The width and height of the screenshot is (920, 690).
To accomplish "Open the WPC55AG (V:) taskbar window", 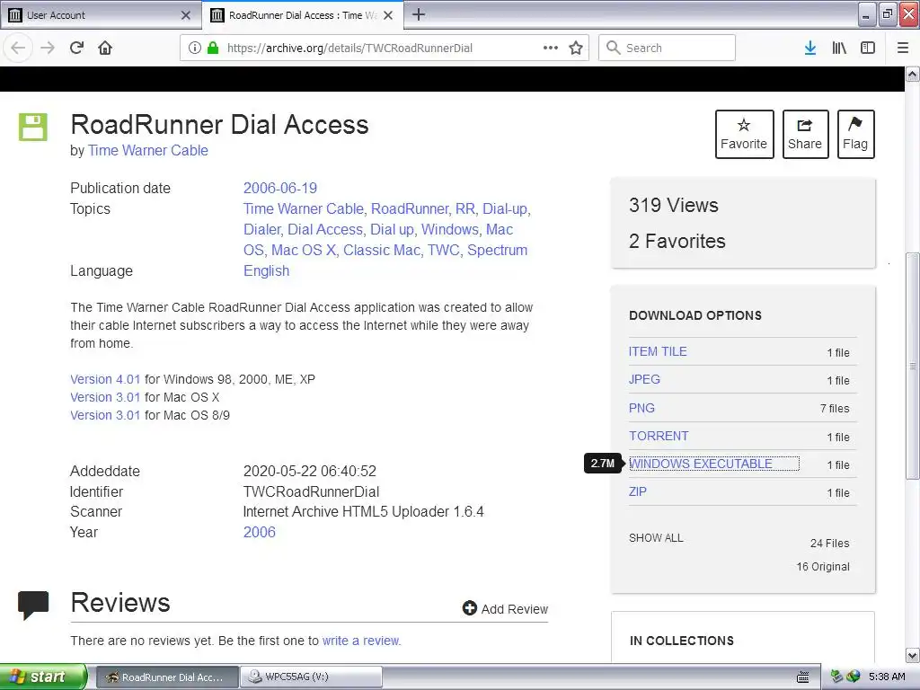I will [312, 677].
